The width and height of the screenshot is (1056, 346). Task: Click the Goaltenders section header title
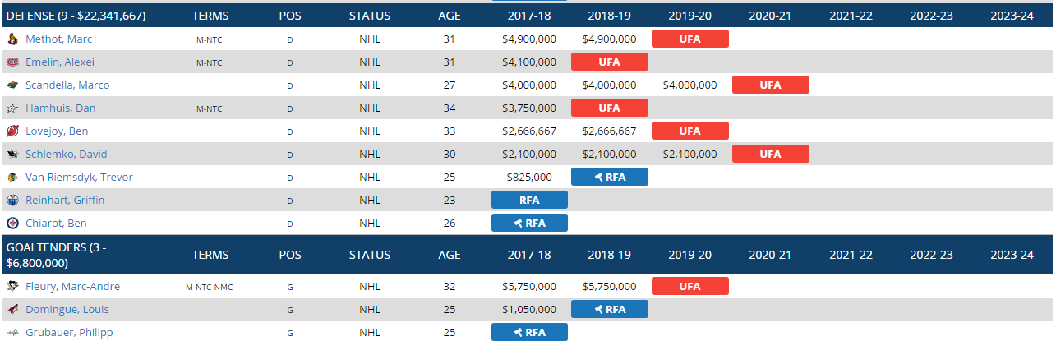tap(57, 255)
